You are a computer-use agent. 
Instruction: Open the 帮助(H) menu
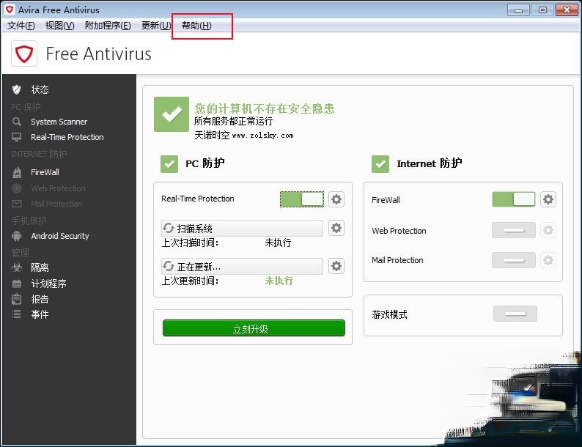196,26
